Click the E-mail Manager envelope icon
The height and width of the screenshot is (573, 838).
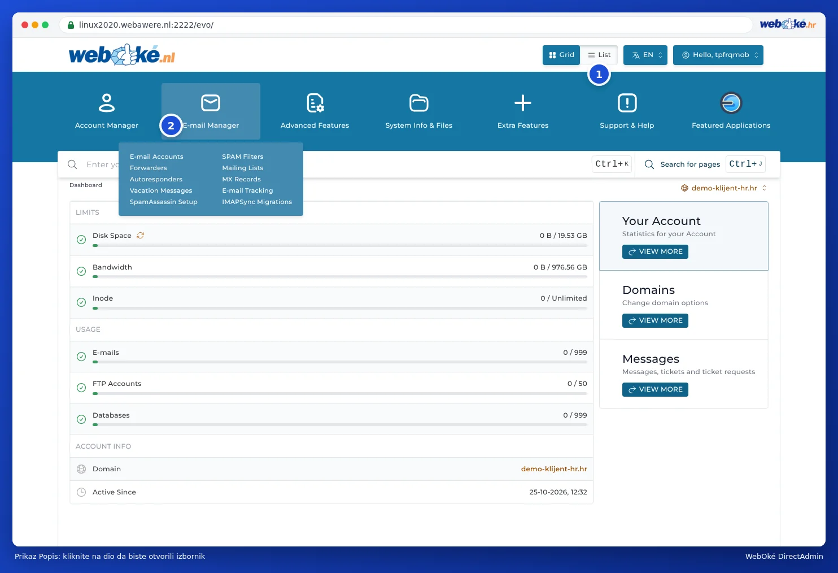click(x=211, y=103)
